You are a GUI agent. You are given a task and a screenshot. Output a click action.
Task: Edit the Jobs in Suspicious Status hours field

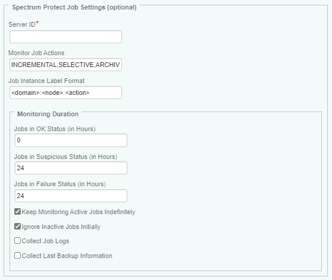[71, 168]
